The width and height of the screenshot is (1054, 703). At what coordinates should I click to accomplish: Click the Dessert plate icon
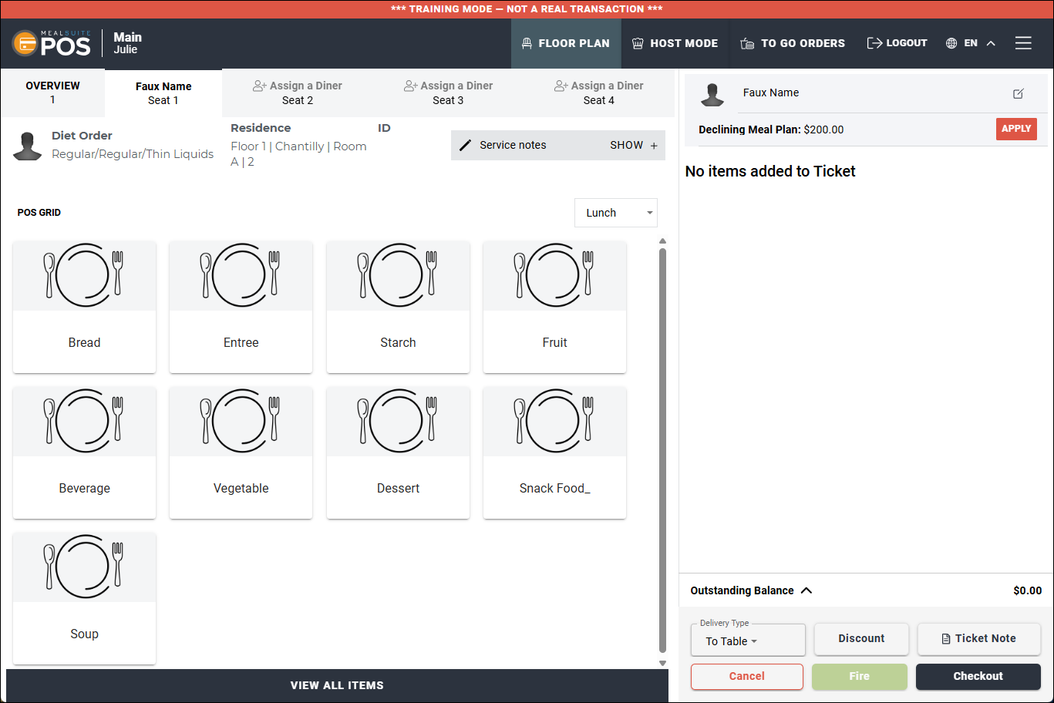tap(398, 421)
